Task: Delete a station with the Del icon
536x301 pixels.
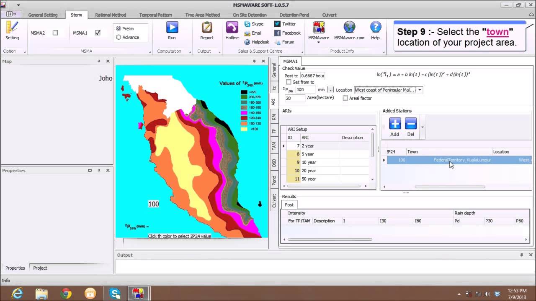Action: tap(411, 124)
